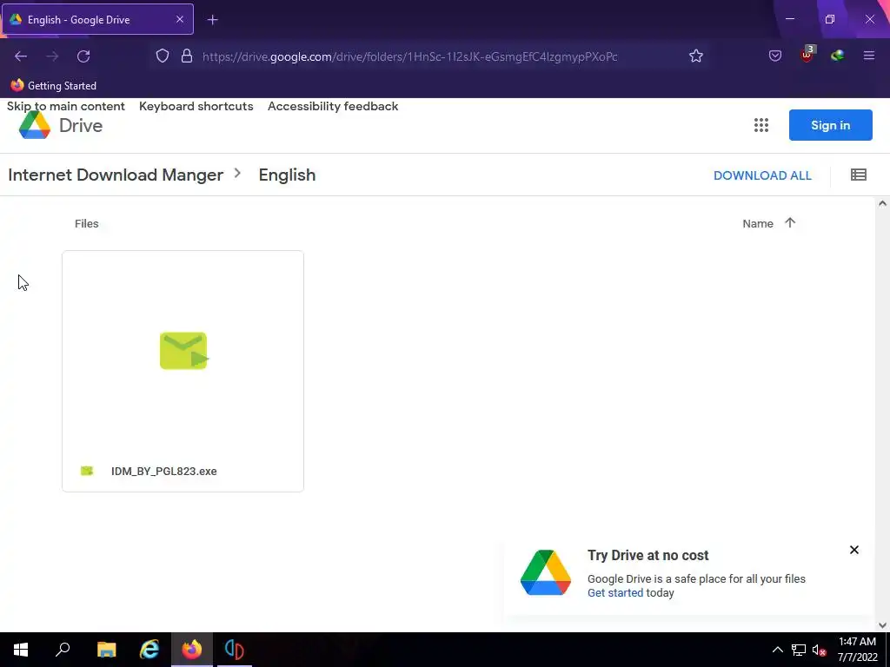890x667 pixels.
Task: Close the English - Google Drive tab
Action: (179, 19)
